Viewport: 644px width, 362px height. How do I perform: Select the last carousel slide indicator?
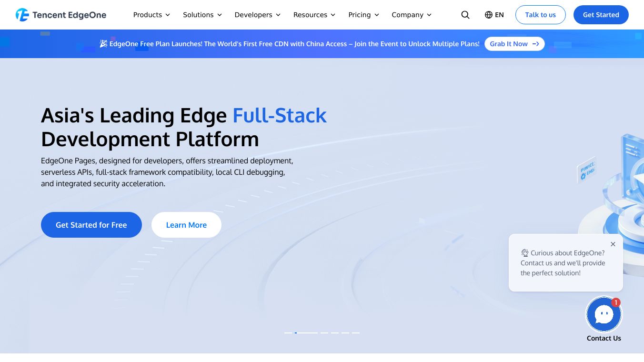pos(356,332)
